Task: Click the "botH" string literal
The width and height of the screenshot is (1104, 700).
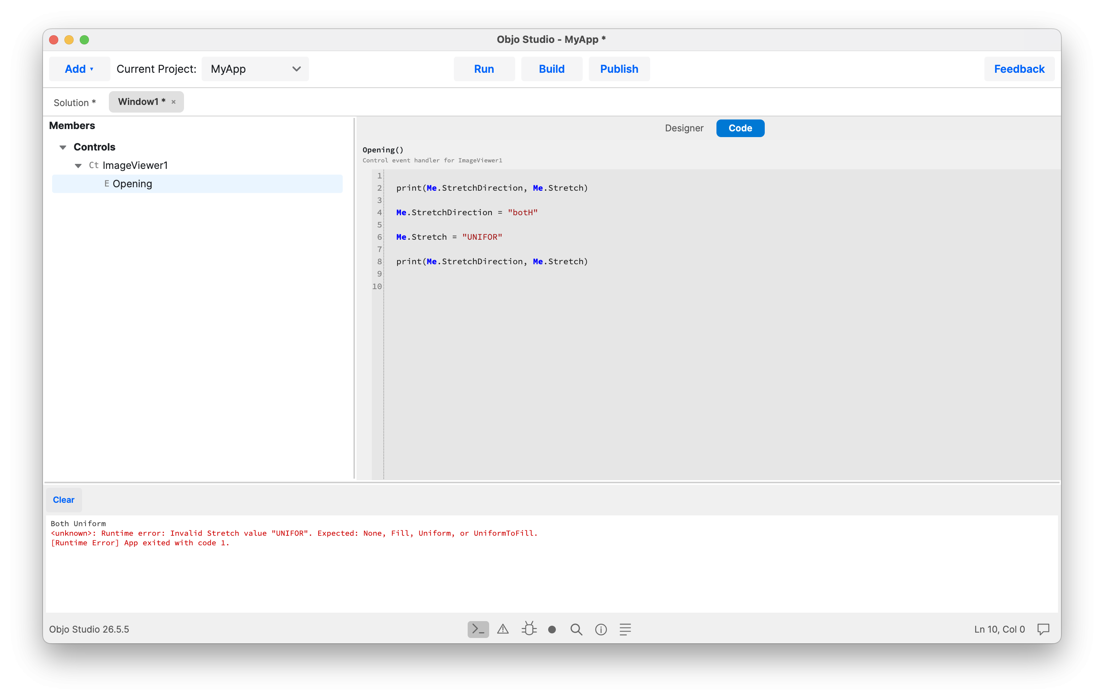Action: [522, 212]
